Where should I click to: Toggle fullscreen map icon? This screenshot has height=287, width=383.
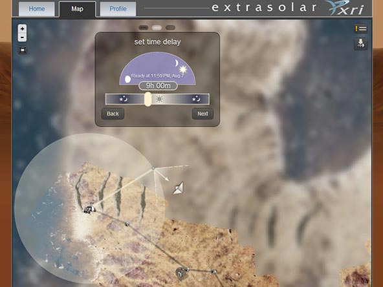[x=23, y=50]
